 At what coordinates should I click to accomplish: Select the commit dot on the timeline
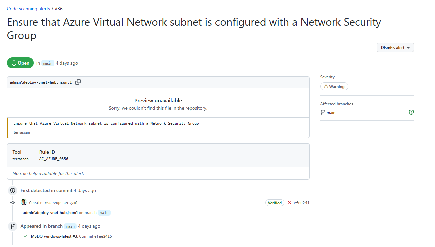[12, 203]
